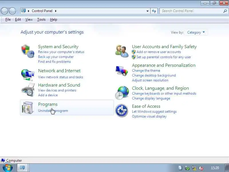The width and height of the screenshot is (229, 172).
Task: Click Find and fix problems
Action: 54,62
